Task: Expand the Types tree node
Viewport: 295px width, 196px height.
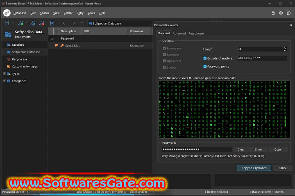Action: tap(5, 74)
